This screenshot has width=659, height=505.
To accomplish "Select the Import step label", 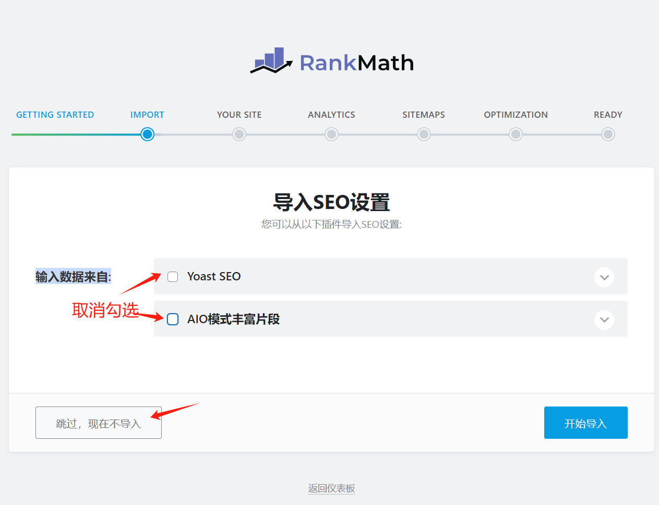I will click(147, 115).
